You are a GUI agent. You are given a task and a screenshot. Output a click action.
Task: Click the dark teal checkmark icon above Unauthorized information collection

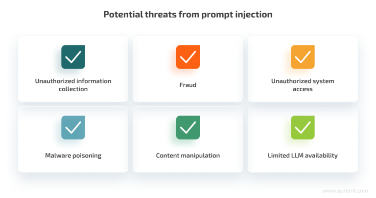point(73,57)
